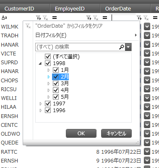This screenshot has height=168, width=159.
Task: Click the OrderDate filter funnel icon
Action: (139, 18)
